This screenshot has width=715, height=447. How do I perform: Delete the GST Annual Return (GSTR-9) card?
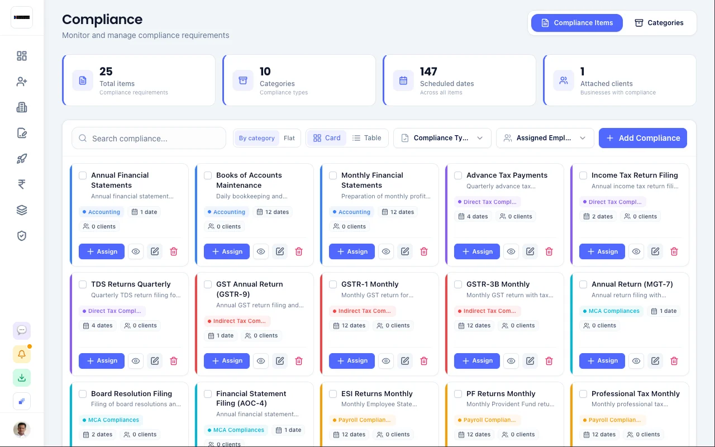299,361
